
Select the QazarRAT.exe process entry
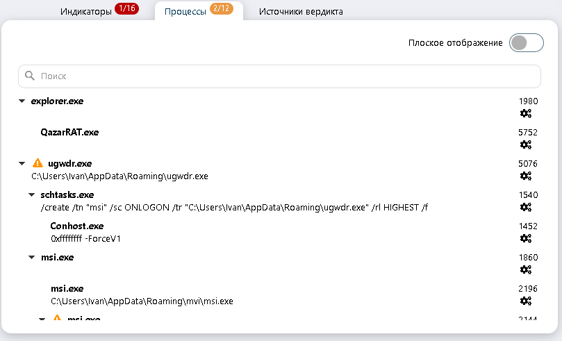(69, 132)
